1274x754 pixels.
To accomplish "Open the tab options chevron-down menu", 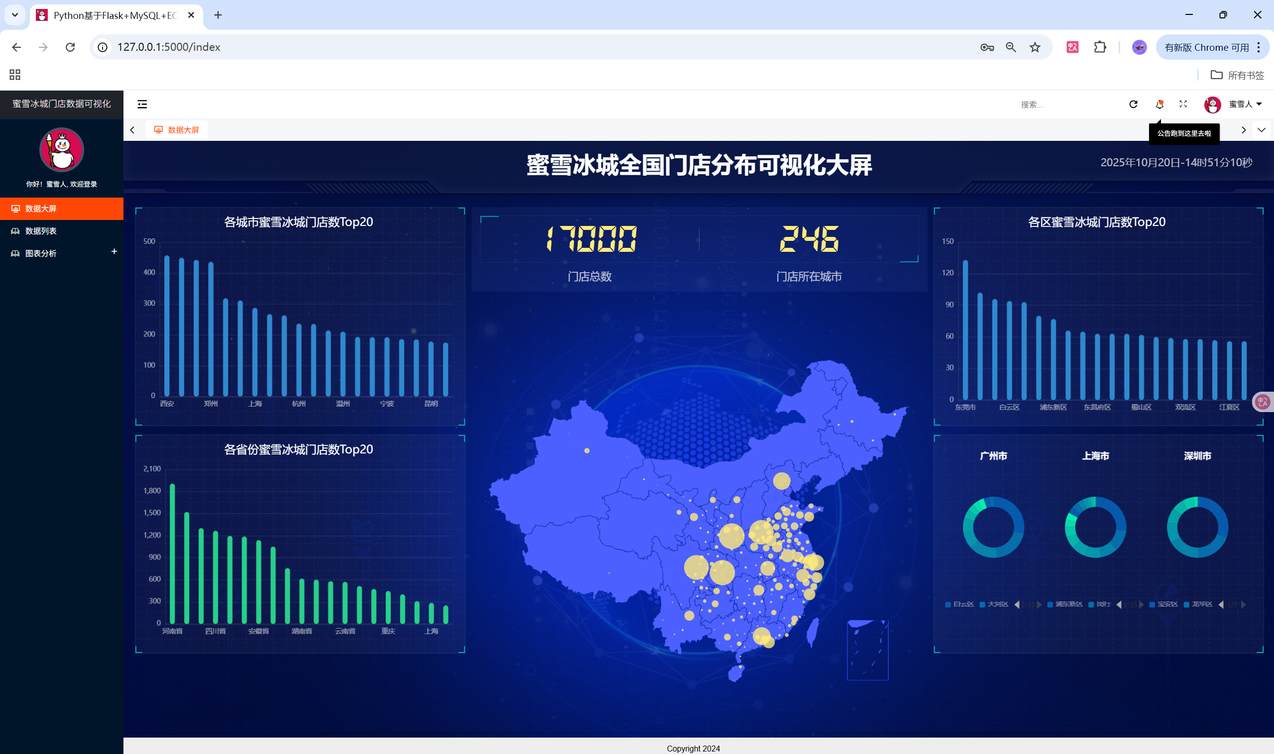I will (1261, 130).
